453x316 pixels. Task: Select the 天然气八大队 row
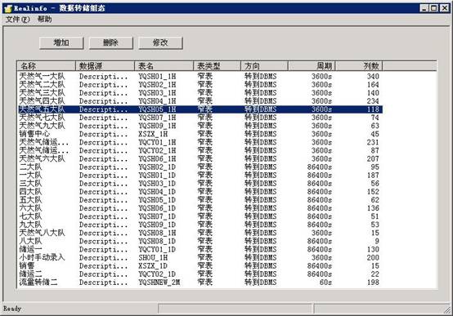[x=200, y=233]
